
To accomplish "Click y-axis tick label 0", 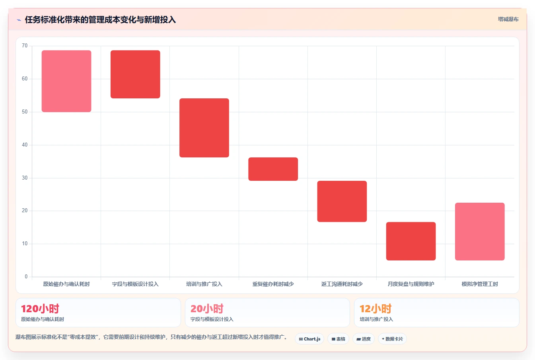I will [x=26, y=277].
